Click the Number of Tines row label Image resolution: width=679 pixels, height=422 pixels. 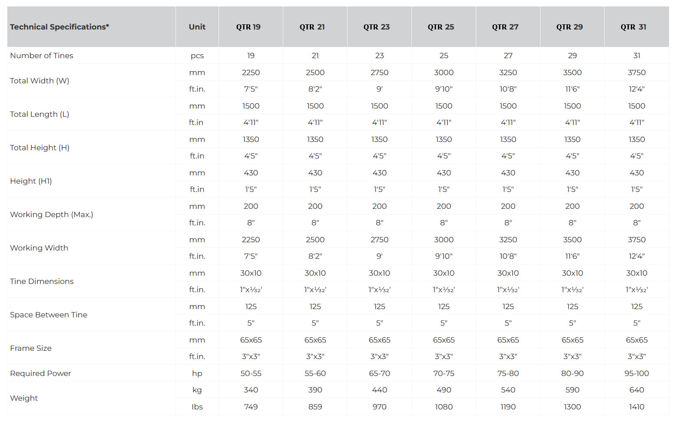pyautogui.click(x=42, y=56)
